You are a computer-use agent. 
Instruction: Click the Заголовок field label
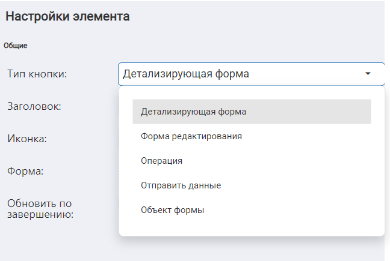pyautogui.click(x=36, y=106)
